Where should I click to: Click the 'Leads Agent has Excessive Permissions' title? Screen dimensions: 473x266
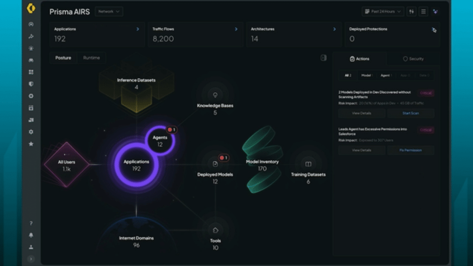pyautogui.click(x=373, y=132)
